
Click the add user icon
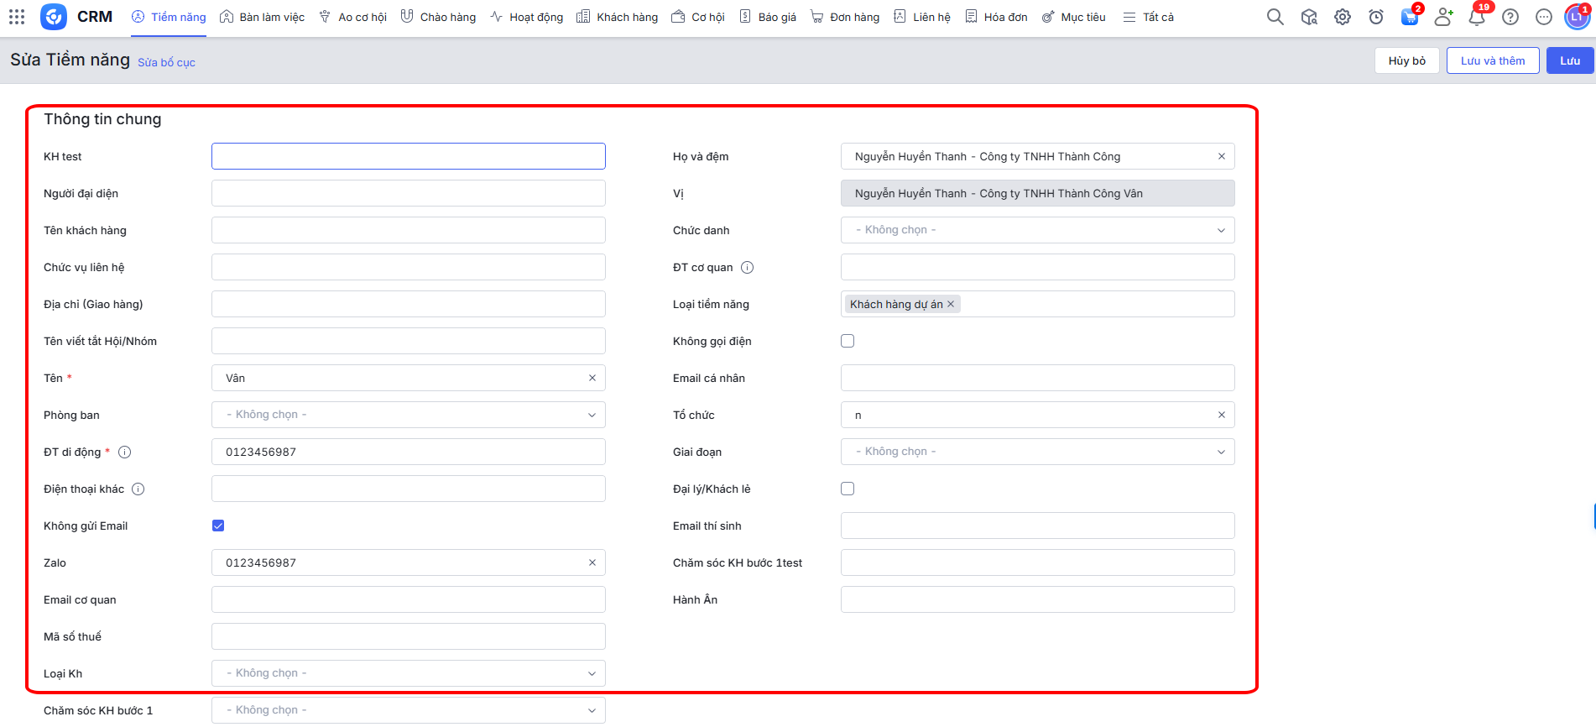click(x=1443, y=17)
